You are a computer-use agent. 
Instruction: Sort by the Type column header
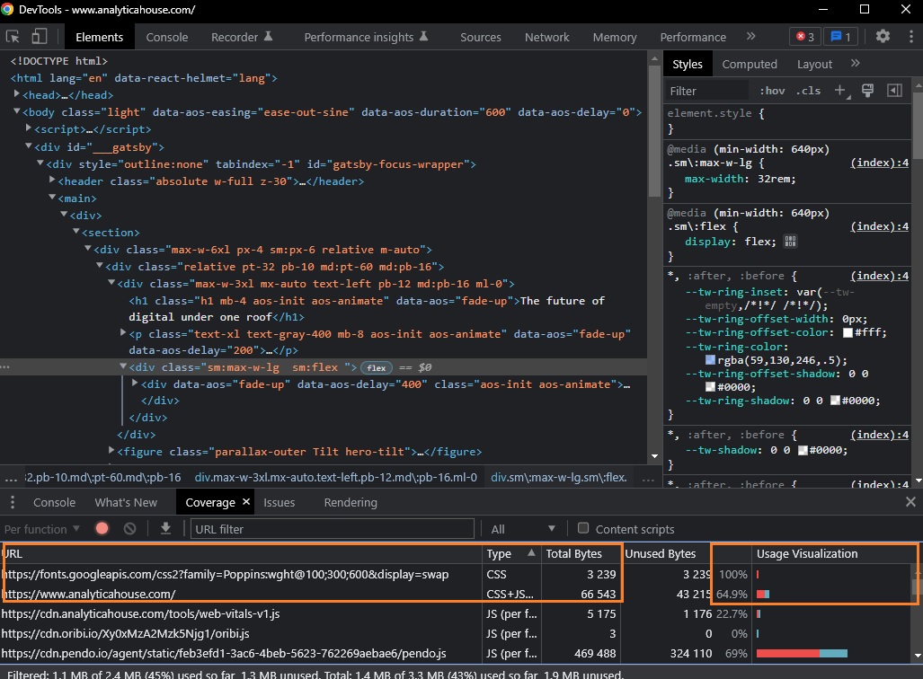(511, 553)
